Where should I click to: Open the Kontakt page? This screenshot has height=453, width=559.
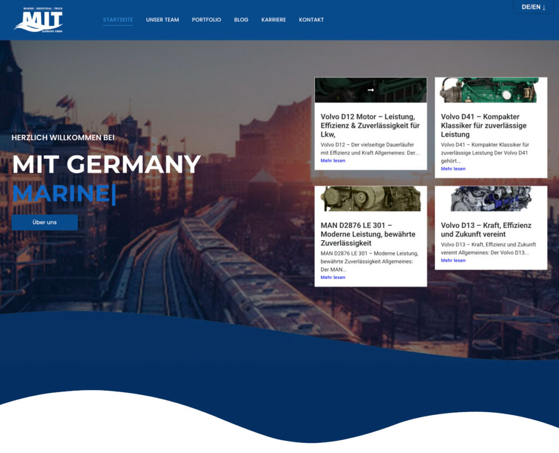311,20
